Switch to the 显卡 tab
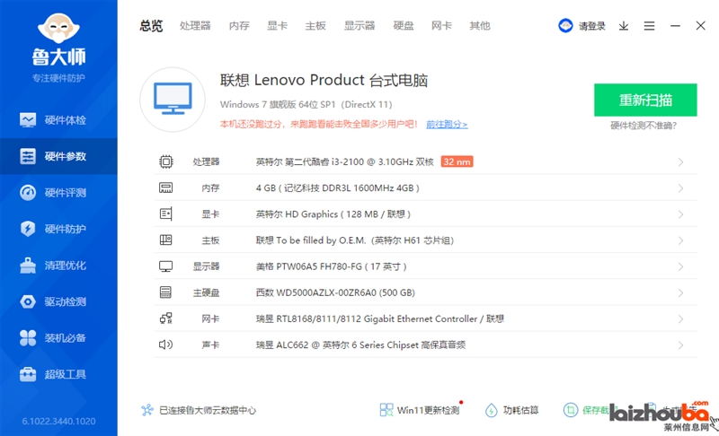Viewport: 719px width, 436px height. coord(277,26)
